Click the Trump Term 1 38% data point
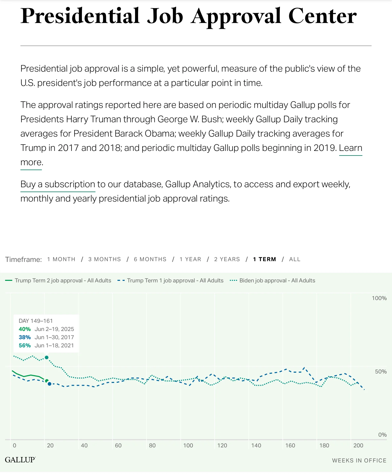Screen dimensions: 392x476 pos(50,384)
